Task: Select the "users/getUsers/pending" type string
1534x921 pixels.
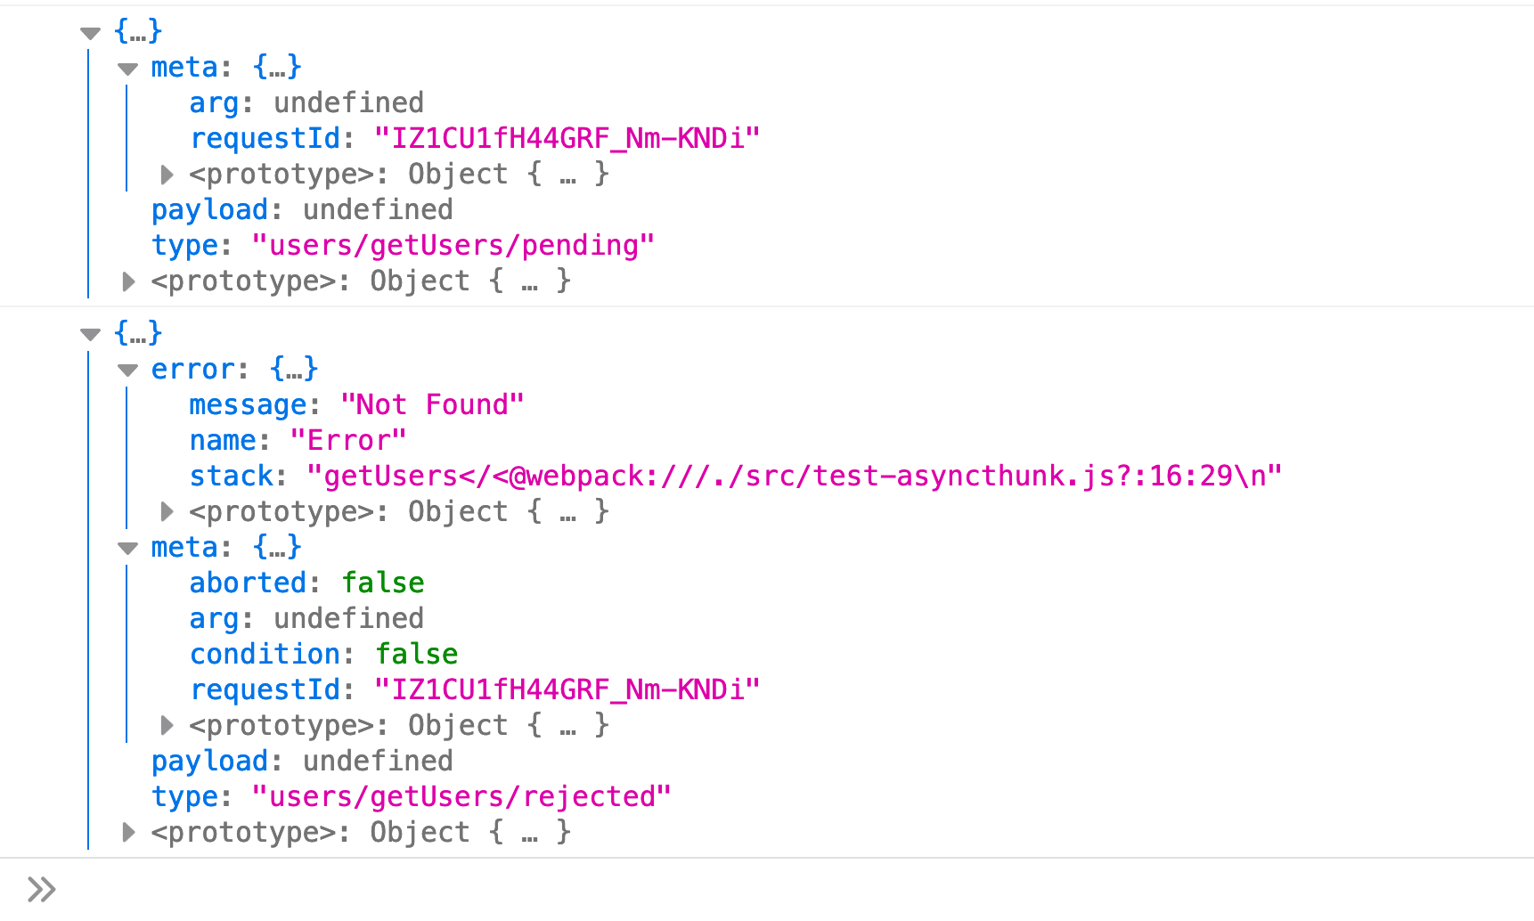Action: (453, 245)
